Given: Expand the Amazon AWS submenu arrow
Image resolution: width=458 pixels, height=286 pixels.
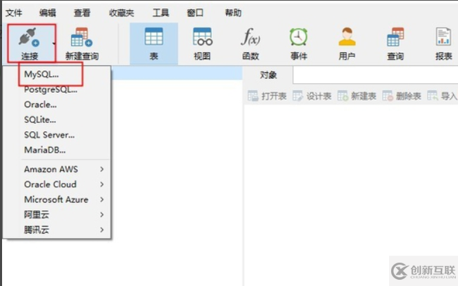Looking at the screenshot, I should 101,169.
